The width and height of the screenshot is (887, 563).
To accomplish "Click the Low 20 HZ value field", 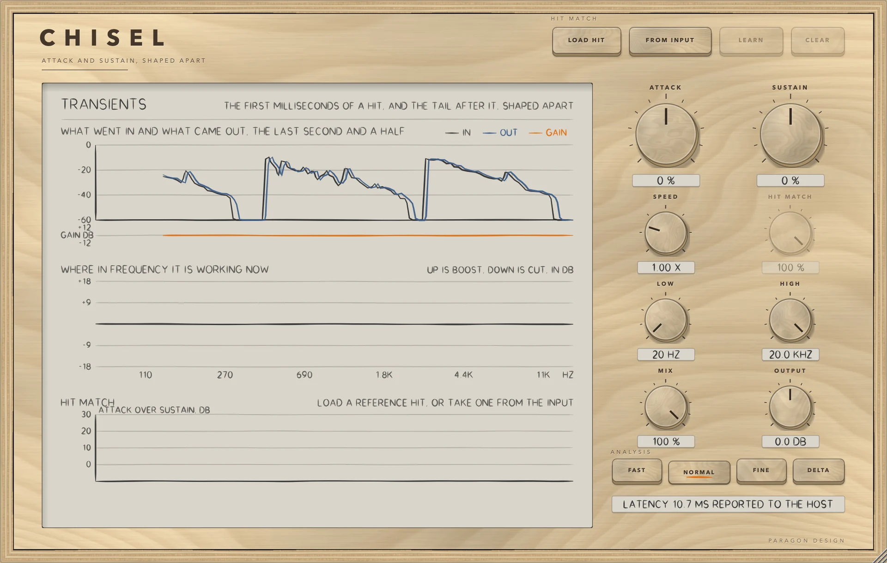I will pos(666,355).
